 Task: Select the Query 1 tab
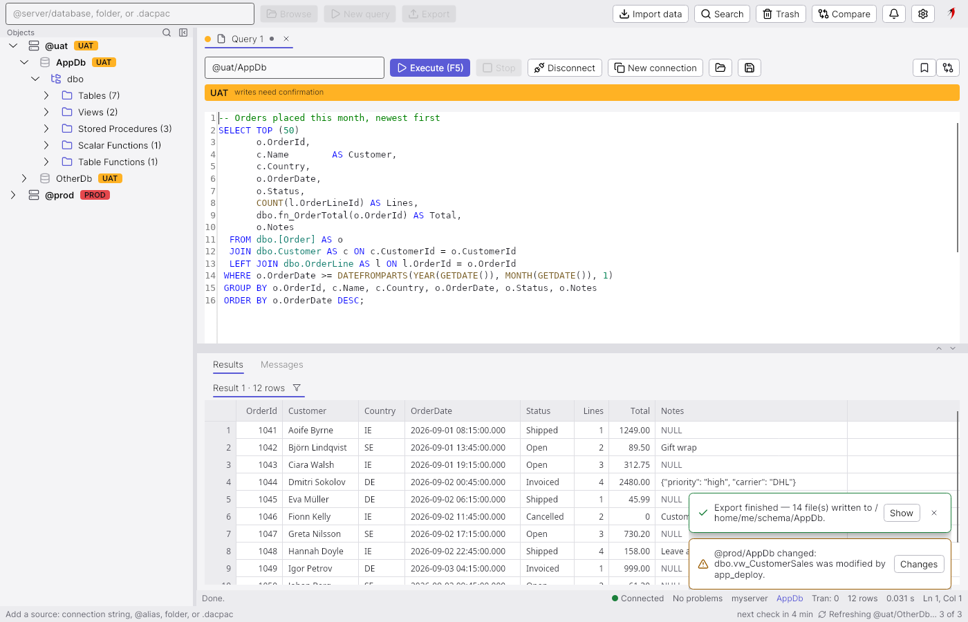pos(248,39)
